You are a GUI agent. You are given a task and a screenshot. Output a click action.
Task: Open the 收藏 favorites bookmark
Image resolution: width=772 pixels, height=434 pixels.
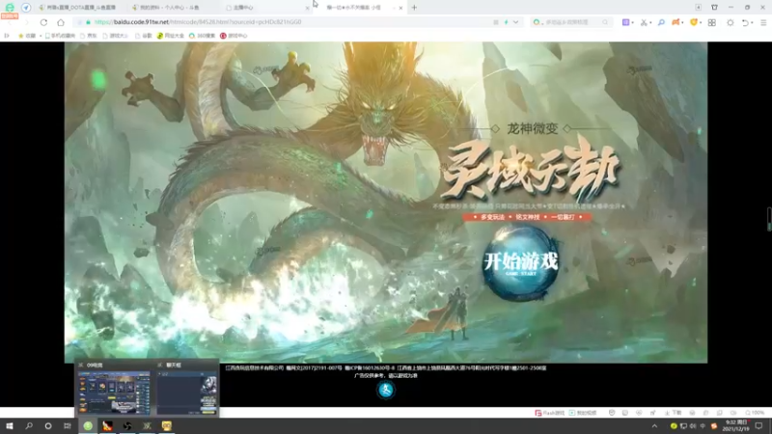tap(27, 36)
